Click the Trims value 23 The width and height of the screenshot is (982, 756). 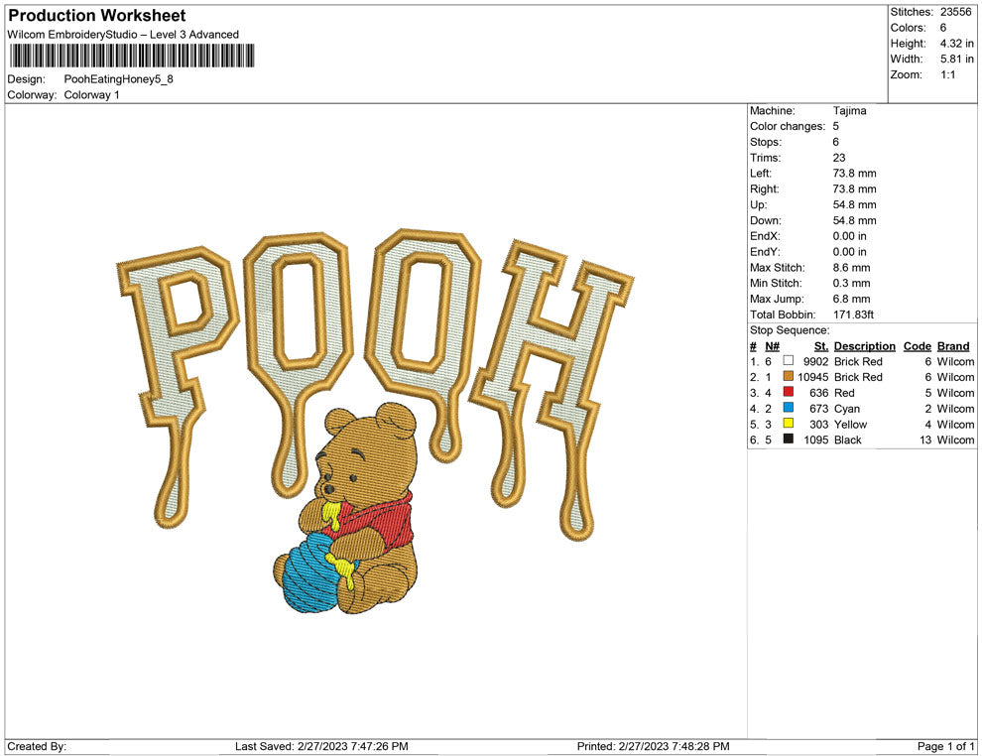[839, 158]
